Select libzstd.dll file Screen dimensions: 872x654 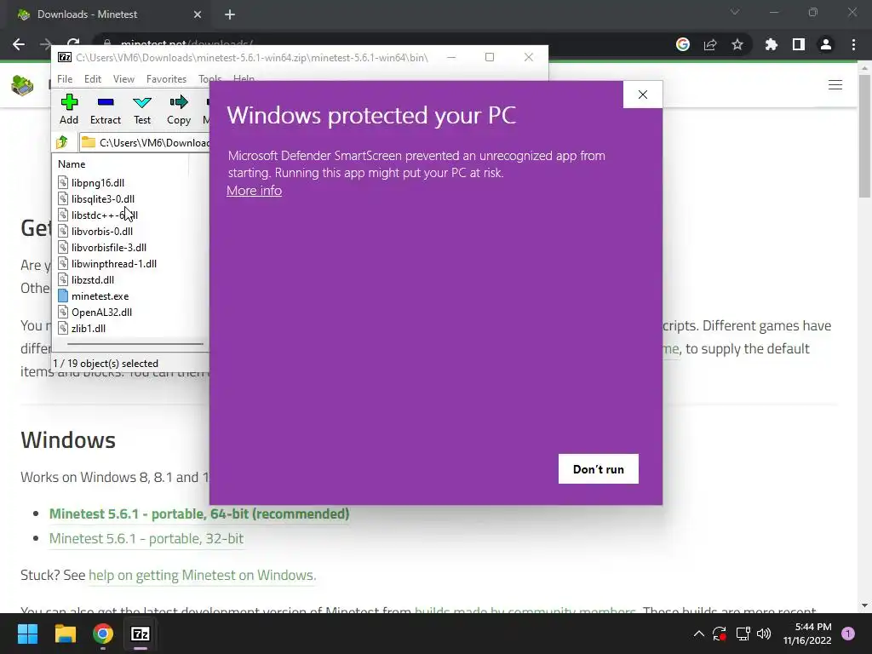(x=86, y=279)
